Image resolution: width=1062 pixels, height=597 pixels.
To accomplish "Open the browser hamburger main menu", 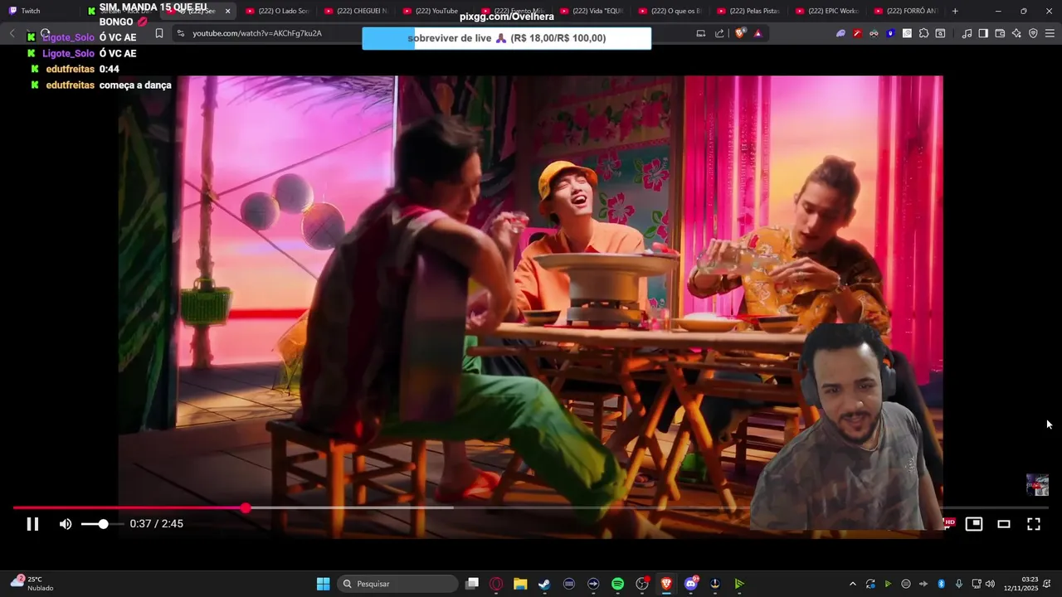I will coord(1050,33).
